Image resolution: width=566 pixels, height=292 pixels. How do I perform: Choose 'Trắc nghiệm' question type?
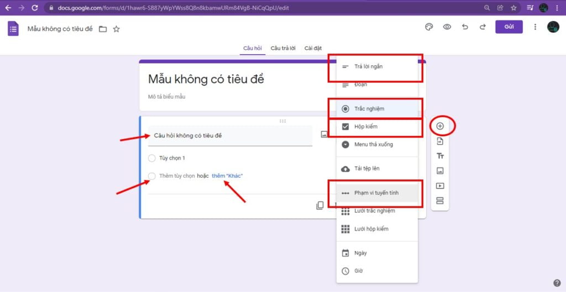click(x=369, y=109)
